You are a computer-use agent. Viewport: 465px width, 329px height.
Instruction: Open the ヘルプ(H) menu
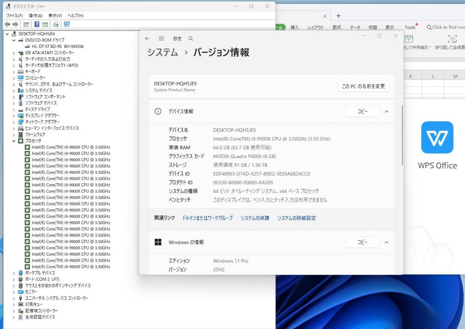76,15
